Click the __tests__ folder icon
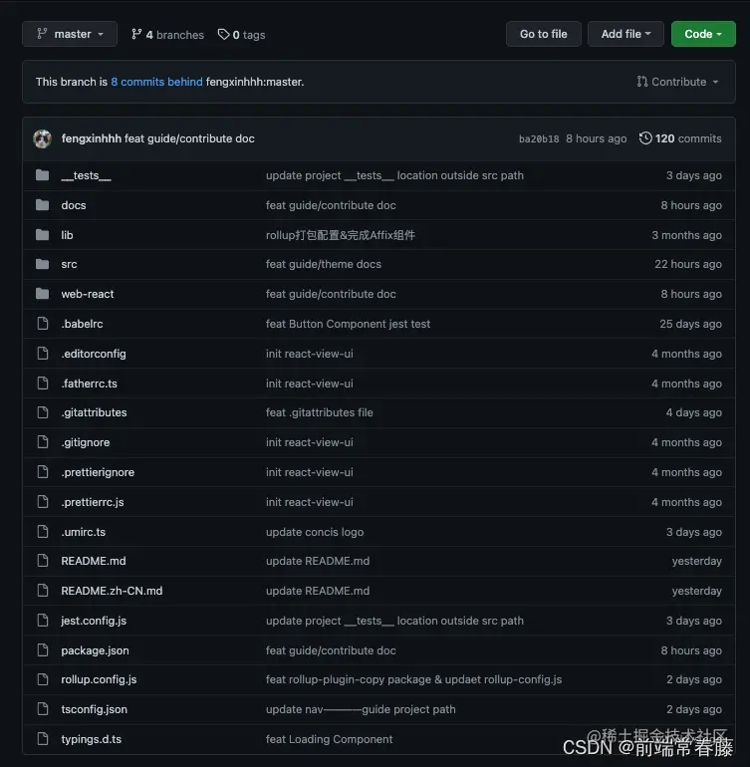Image resolution: width=750 pixels, height=767 pixels. click(x=43, y=175)
